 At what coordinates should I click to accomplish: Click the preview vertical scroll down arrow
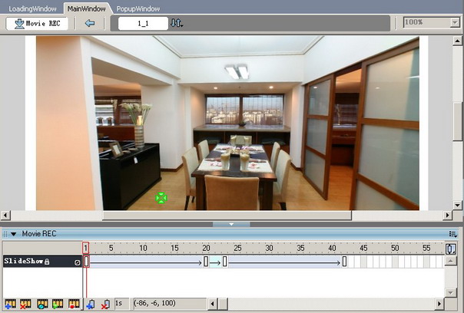[x=458, y=205]
